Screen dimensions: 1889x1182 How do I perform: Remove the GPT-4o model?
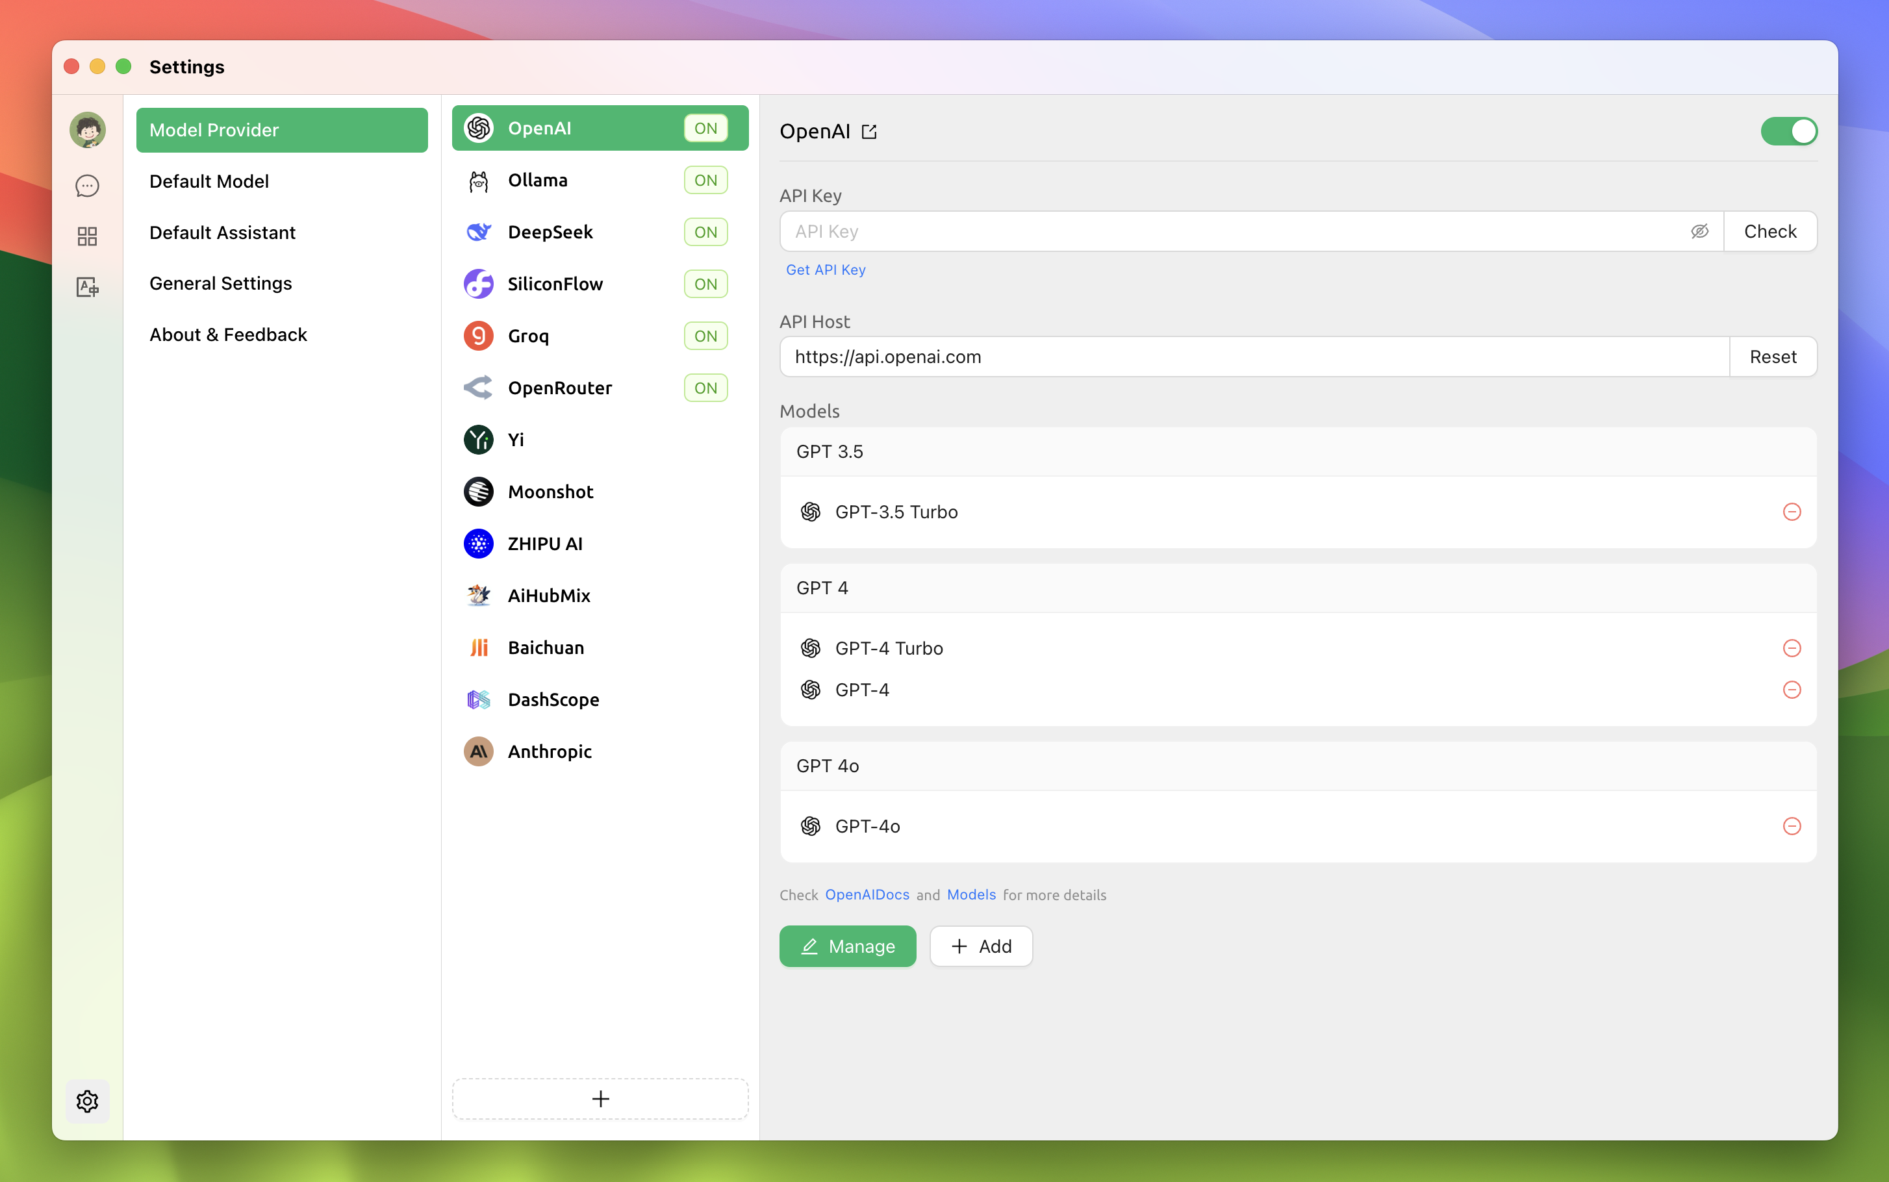pos(1792,826)
